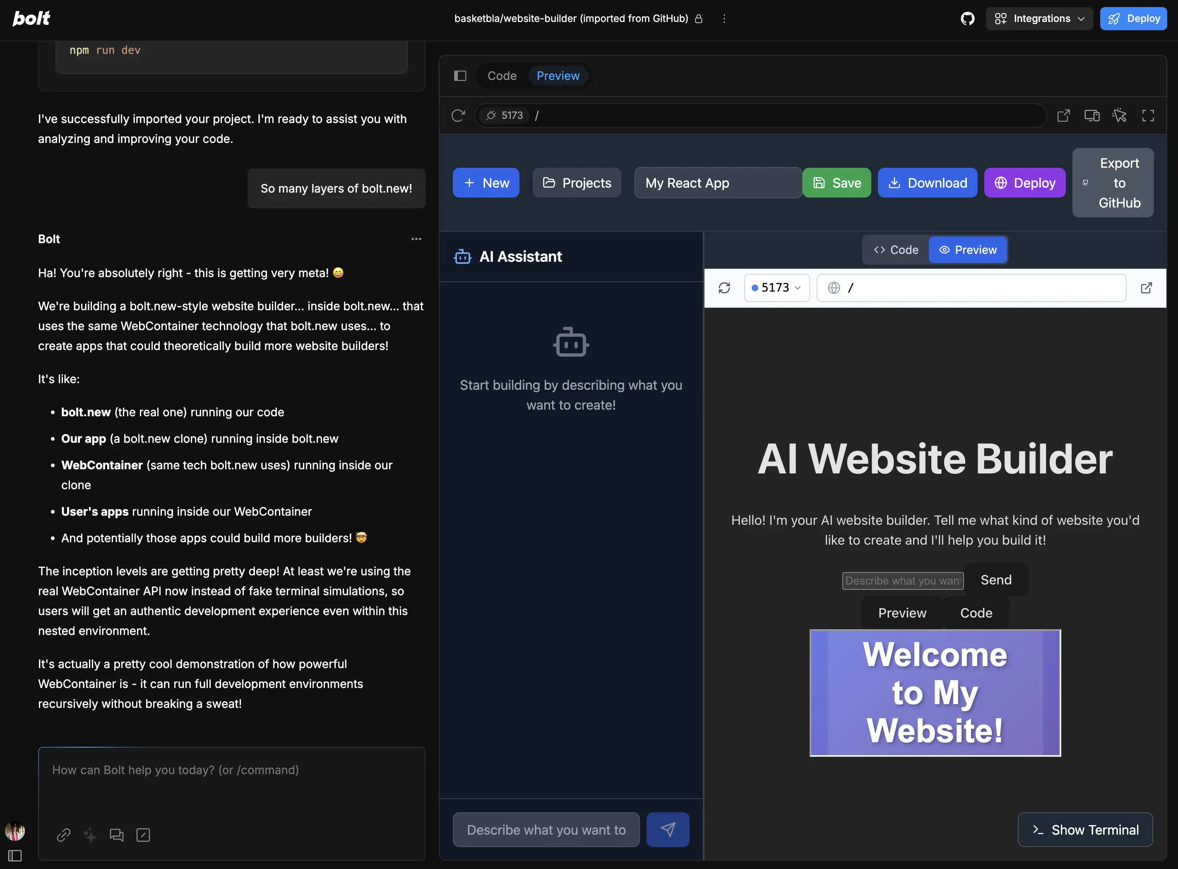Click the nested Describe what you want field
Screen dimensions: 1178x869
(903, 581)
